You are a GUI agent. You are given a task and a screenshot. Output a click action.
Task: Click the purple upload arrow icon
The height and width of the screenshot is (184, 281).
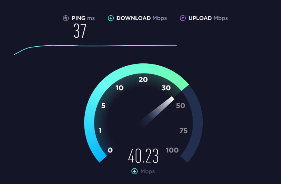[x=183, y=18]
